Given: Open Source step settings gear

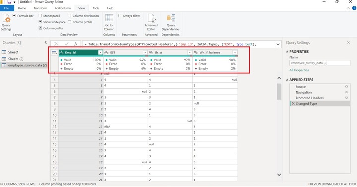Looking at the screenshot, I should pos(346,86).
